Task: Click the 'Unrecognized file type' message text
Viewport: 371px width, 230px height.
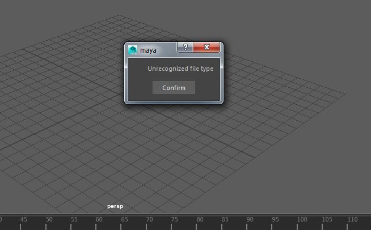Action: [x=180, y=69]
